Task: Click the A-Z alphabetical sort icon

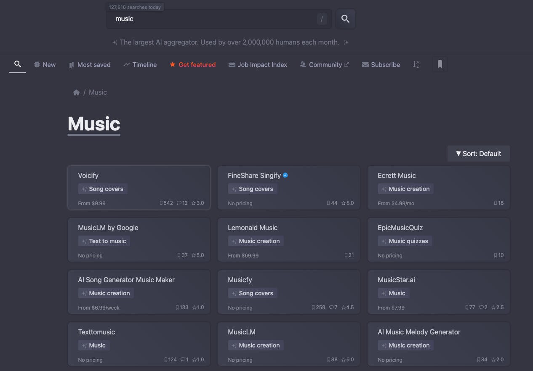Action: 416,64
